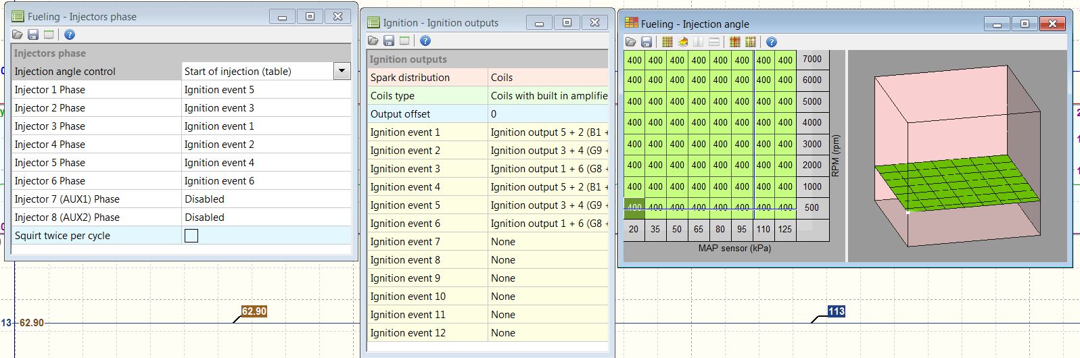Expand the Injection angle control dropdown
Viewport: 1080px width, 358px height.
point(342,71)
